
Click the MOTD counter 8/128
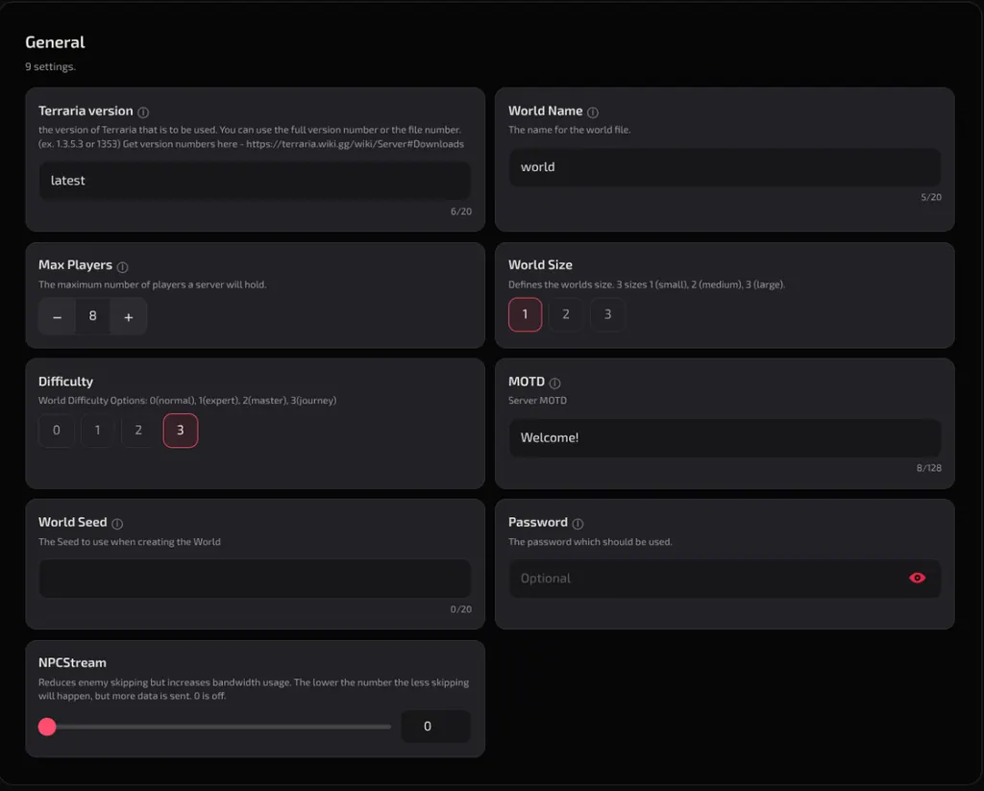tap(929, 468)
